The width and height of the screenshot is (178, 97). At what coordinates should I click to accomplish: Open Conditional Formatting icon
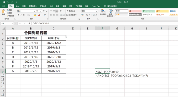(103, 11)
